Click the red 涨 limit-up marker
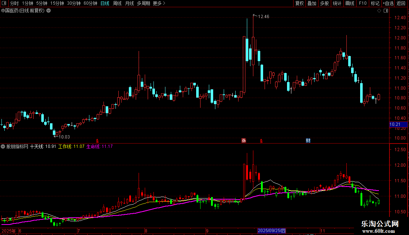Screen dimensions: 409x235 [244, 140]
